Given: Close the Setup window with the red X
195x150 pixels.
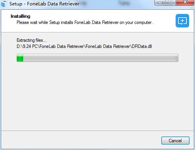Looking at the screenshot, I should click(x=185, y=3).
